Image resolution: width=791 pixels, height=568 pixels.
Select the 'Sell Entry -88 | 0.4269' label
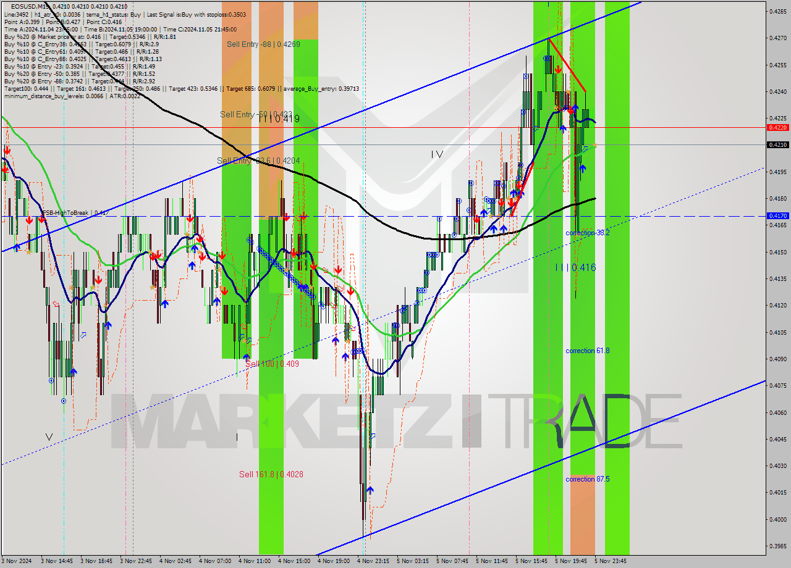(x=263, y=44)
